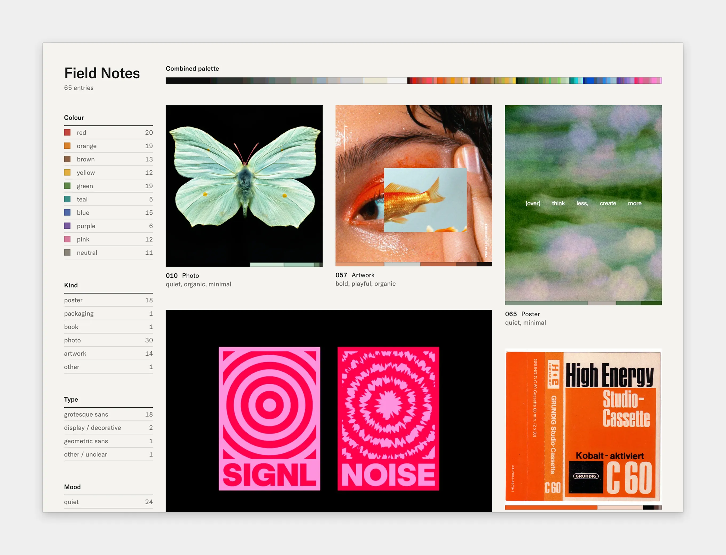Click the '065 Poster' caption
This screenshot has width=726, height=555.
click(522, 314)
